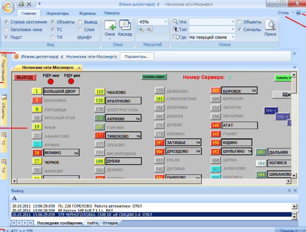Toggle the Сигналы checkbox
This screenshot has width=306, height=232.
[x=239, y=30]
